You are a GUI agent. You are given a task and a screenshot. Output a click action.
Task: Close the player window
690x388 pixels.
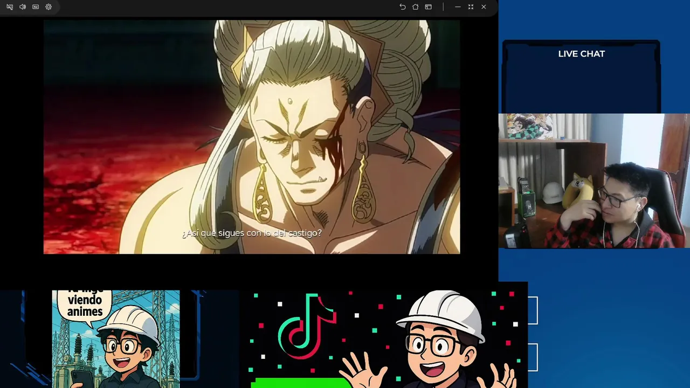484,7
